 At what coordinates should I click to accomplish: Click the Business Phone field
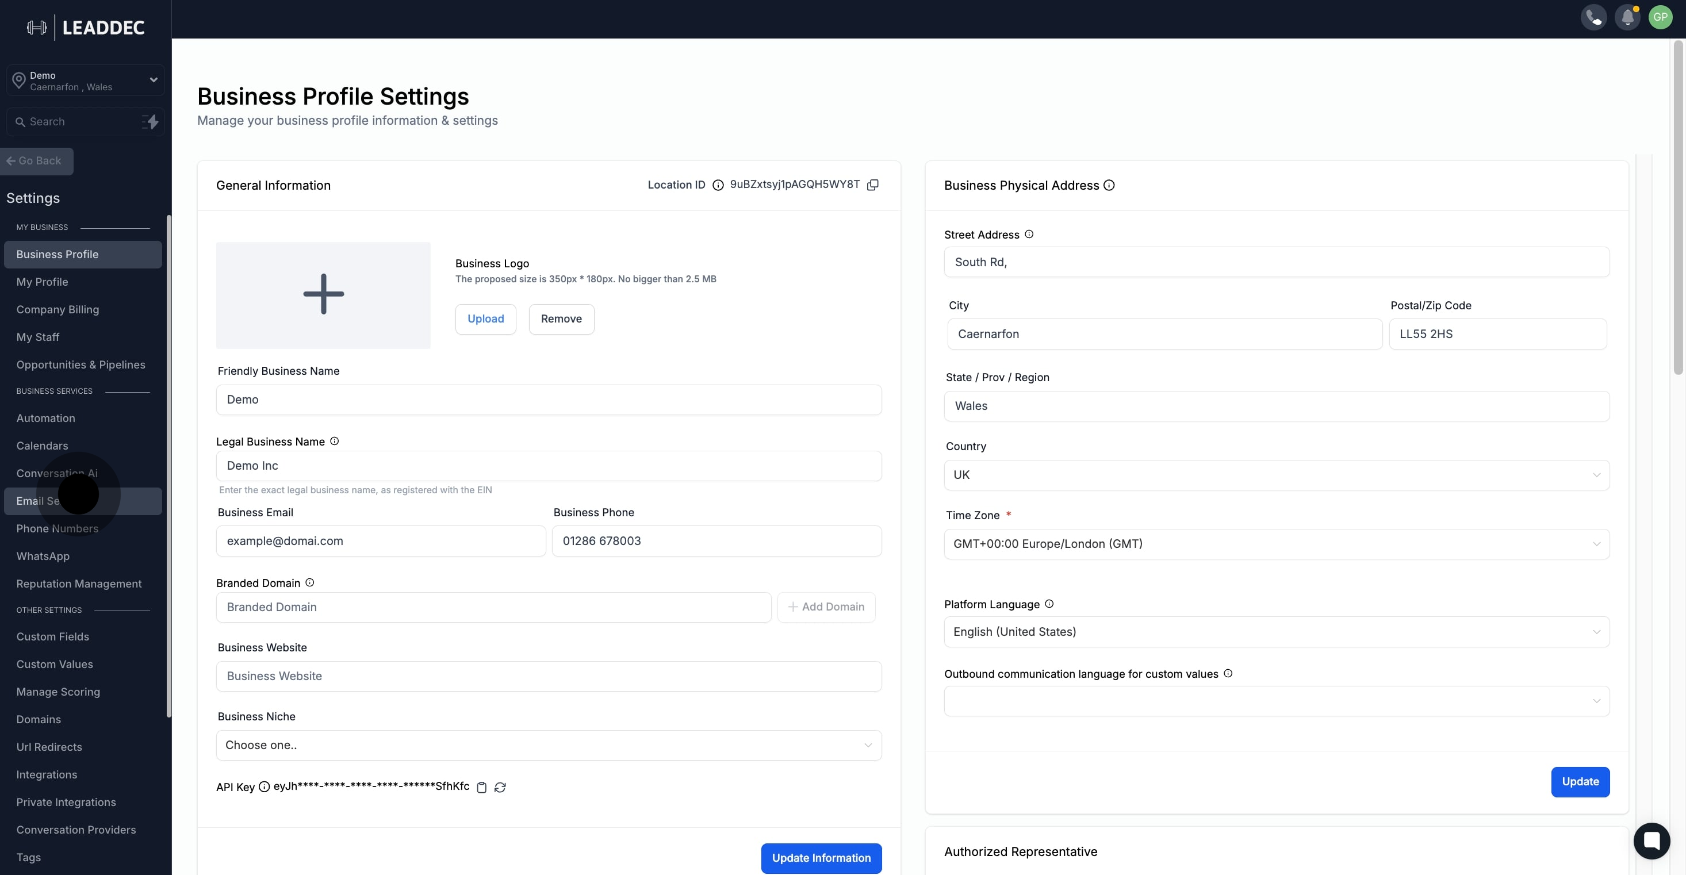[x=716, y=541]
